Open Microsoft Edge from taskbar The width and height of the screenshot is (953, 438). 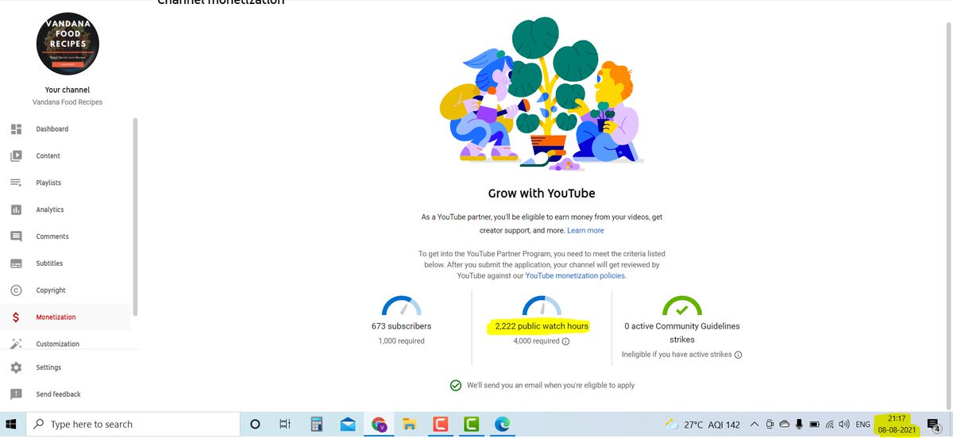(502, 425)
